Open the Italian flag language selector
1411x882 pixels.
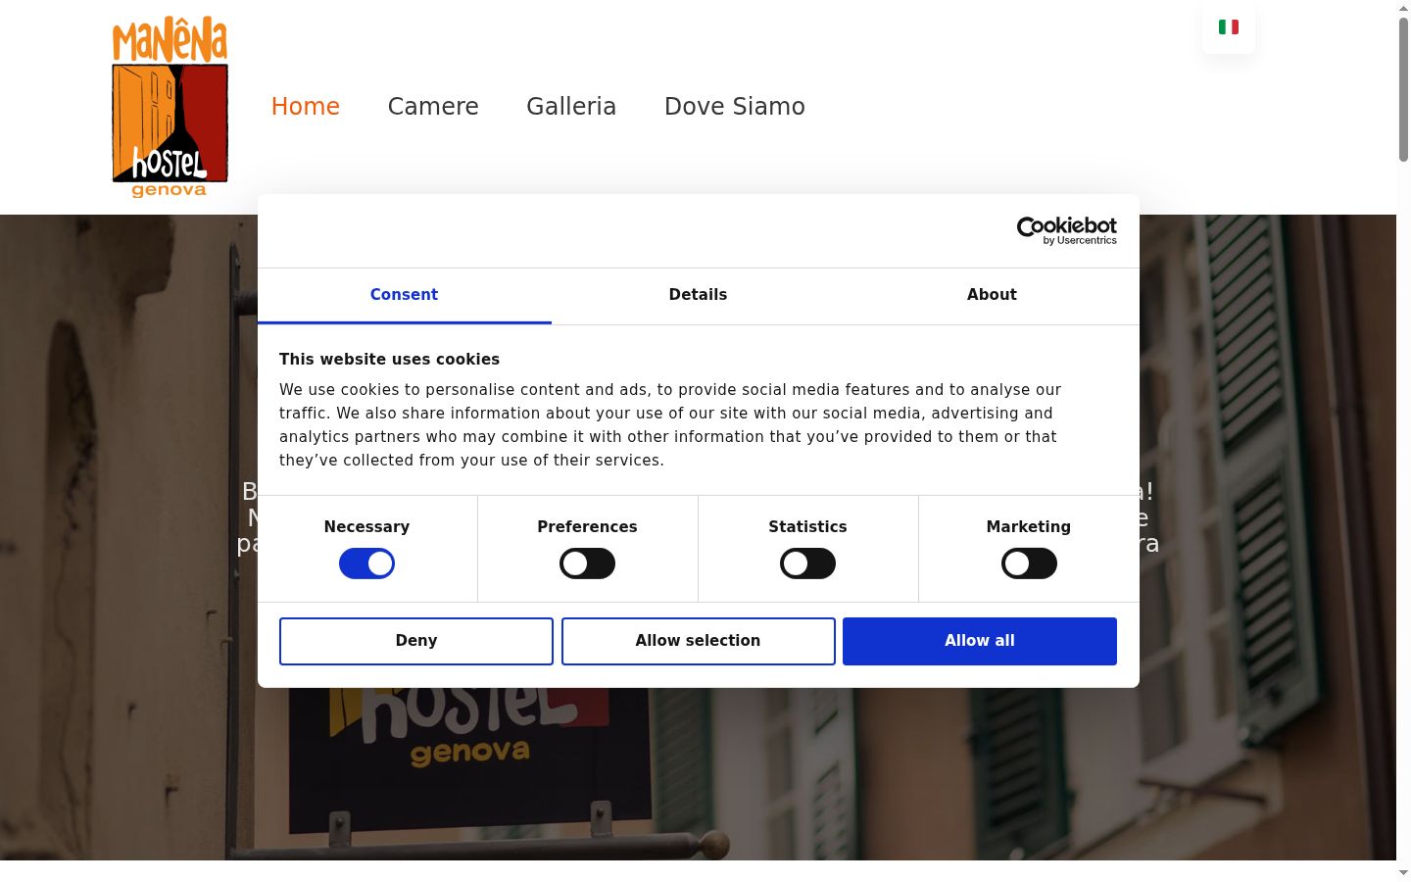tap(1229, 27)
